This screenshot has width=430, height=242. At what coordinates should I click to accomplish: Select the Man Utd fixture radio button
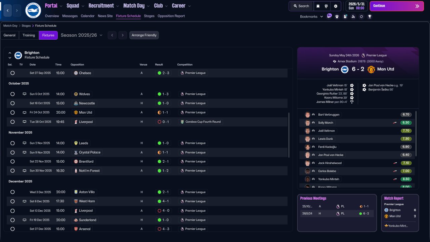coord(12,113)
